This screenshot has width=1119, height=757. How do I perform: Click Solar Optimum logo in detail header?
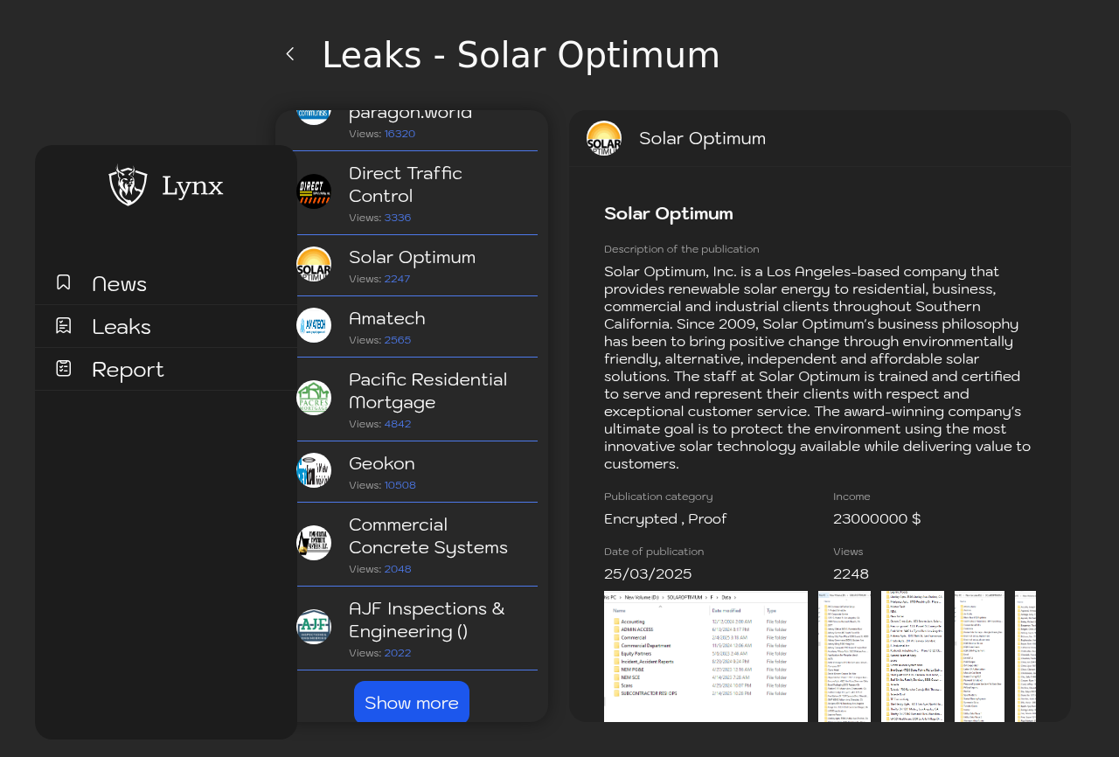604,138
